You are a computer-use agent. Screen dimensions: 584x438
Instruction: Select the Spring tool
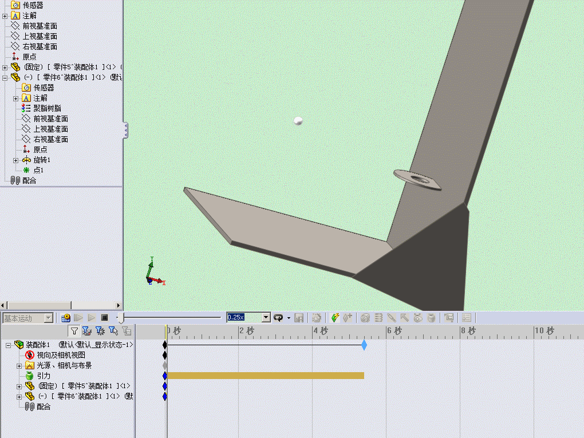tap(378, 318)
